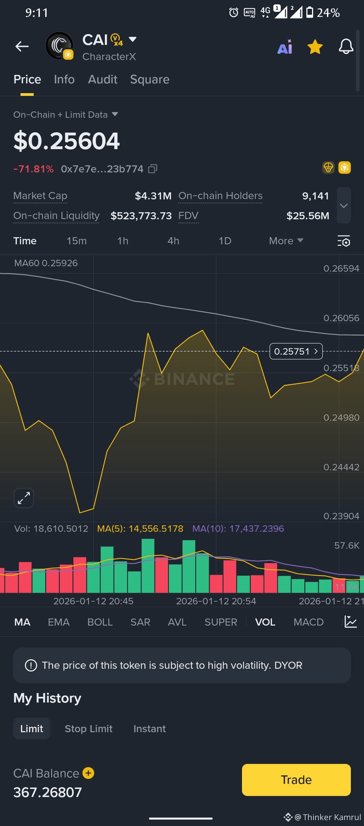364x826 pixels.
Task: Switch to the Price tab
Action: coord(27,80)
